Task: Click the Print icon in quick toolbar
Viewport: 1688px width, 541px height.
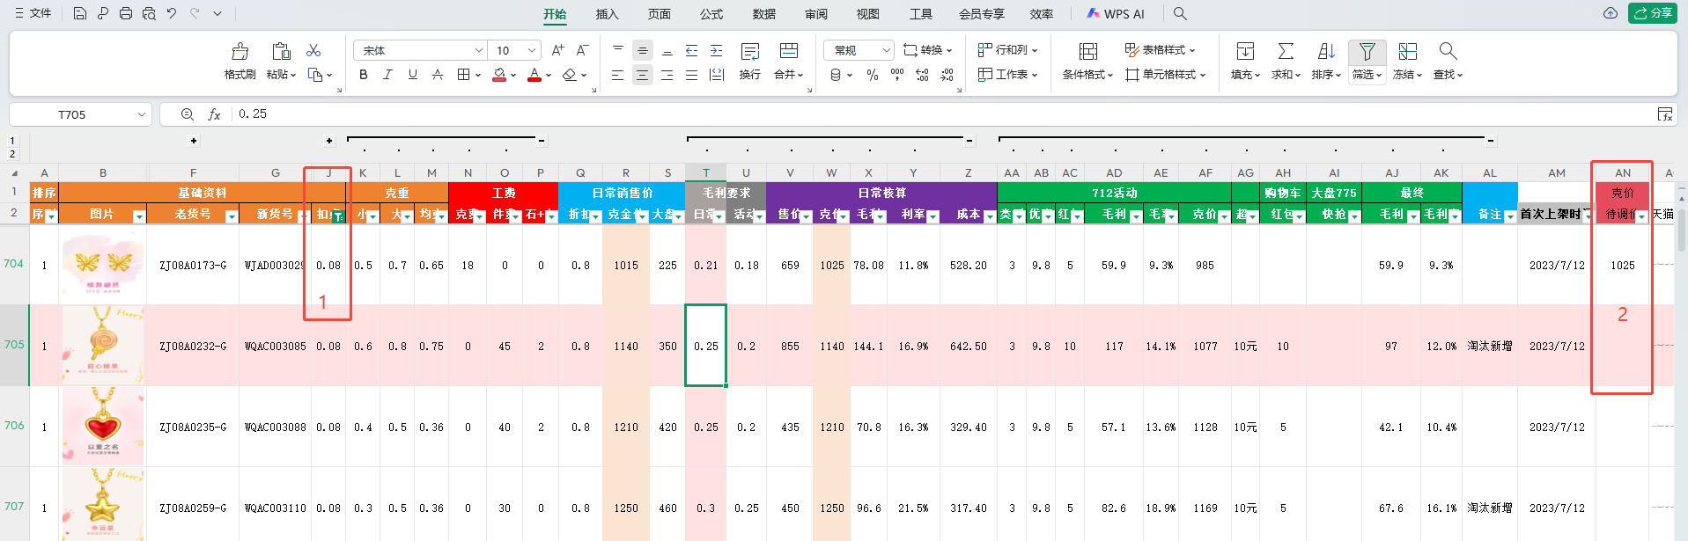Action: (126, 13)
